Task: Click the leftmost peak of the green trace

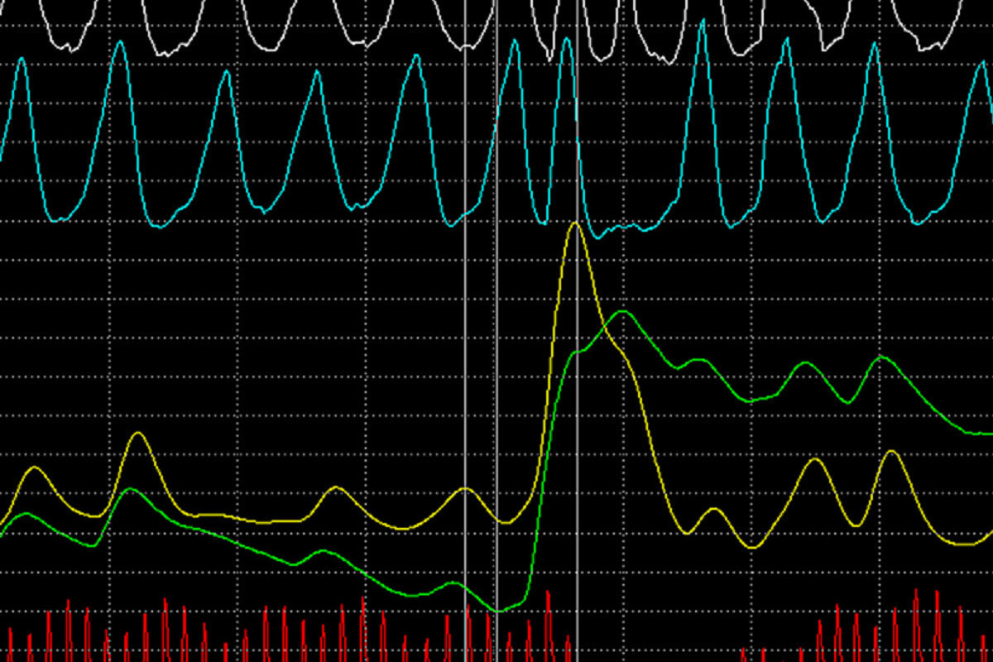Action: (x=26, y=514)
